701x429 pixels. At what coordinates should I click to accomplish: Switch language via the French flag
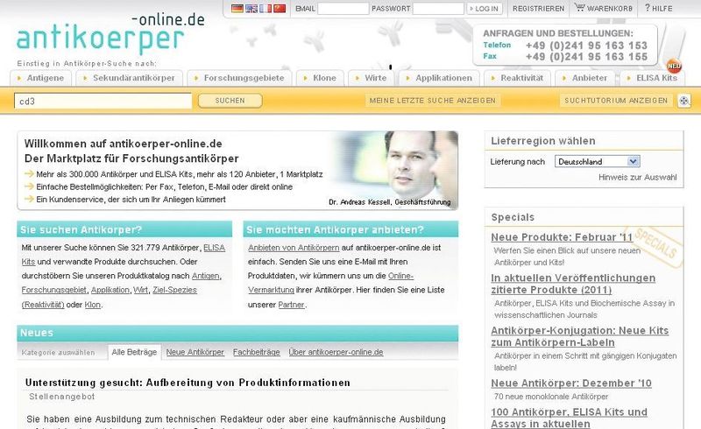point(266,8)
